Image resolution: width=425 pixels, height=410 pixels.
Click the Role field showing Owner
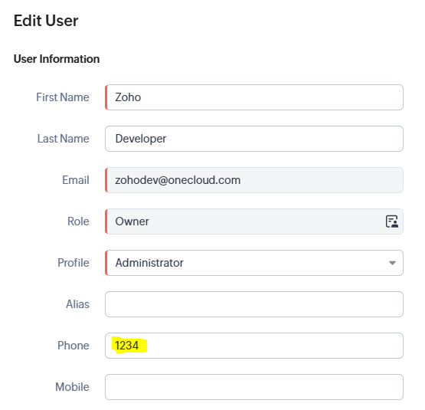point(254,221)
